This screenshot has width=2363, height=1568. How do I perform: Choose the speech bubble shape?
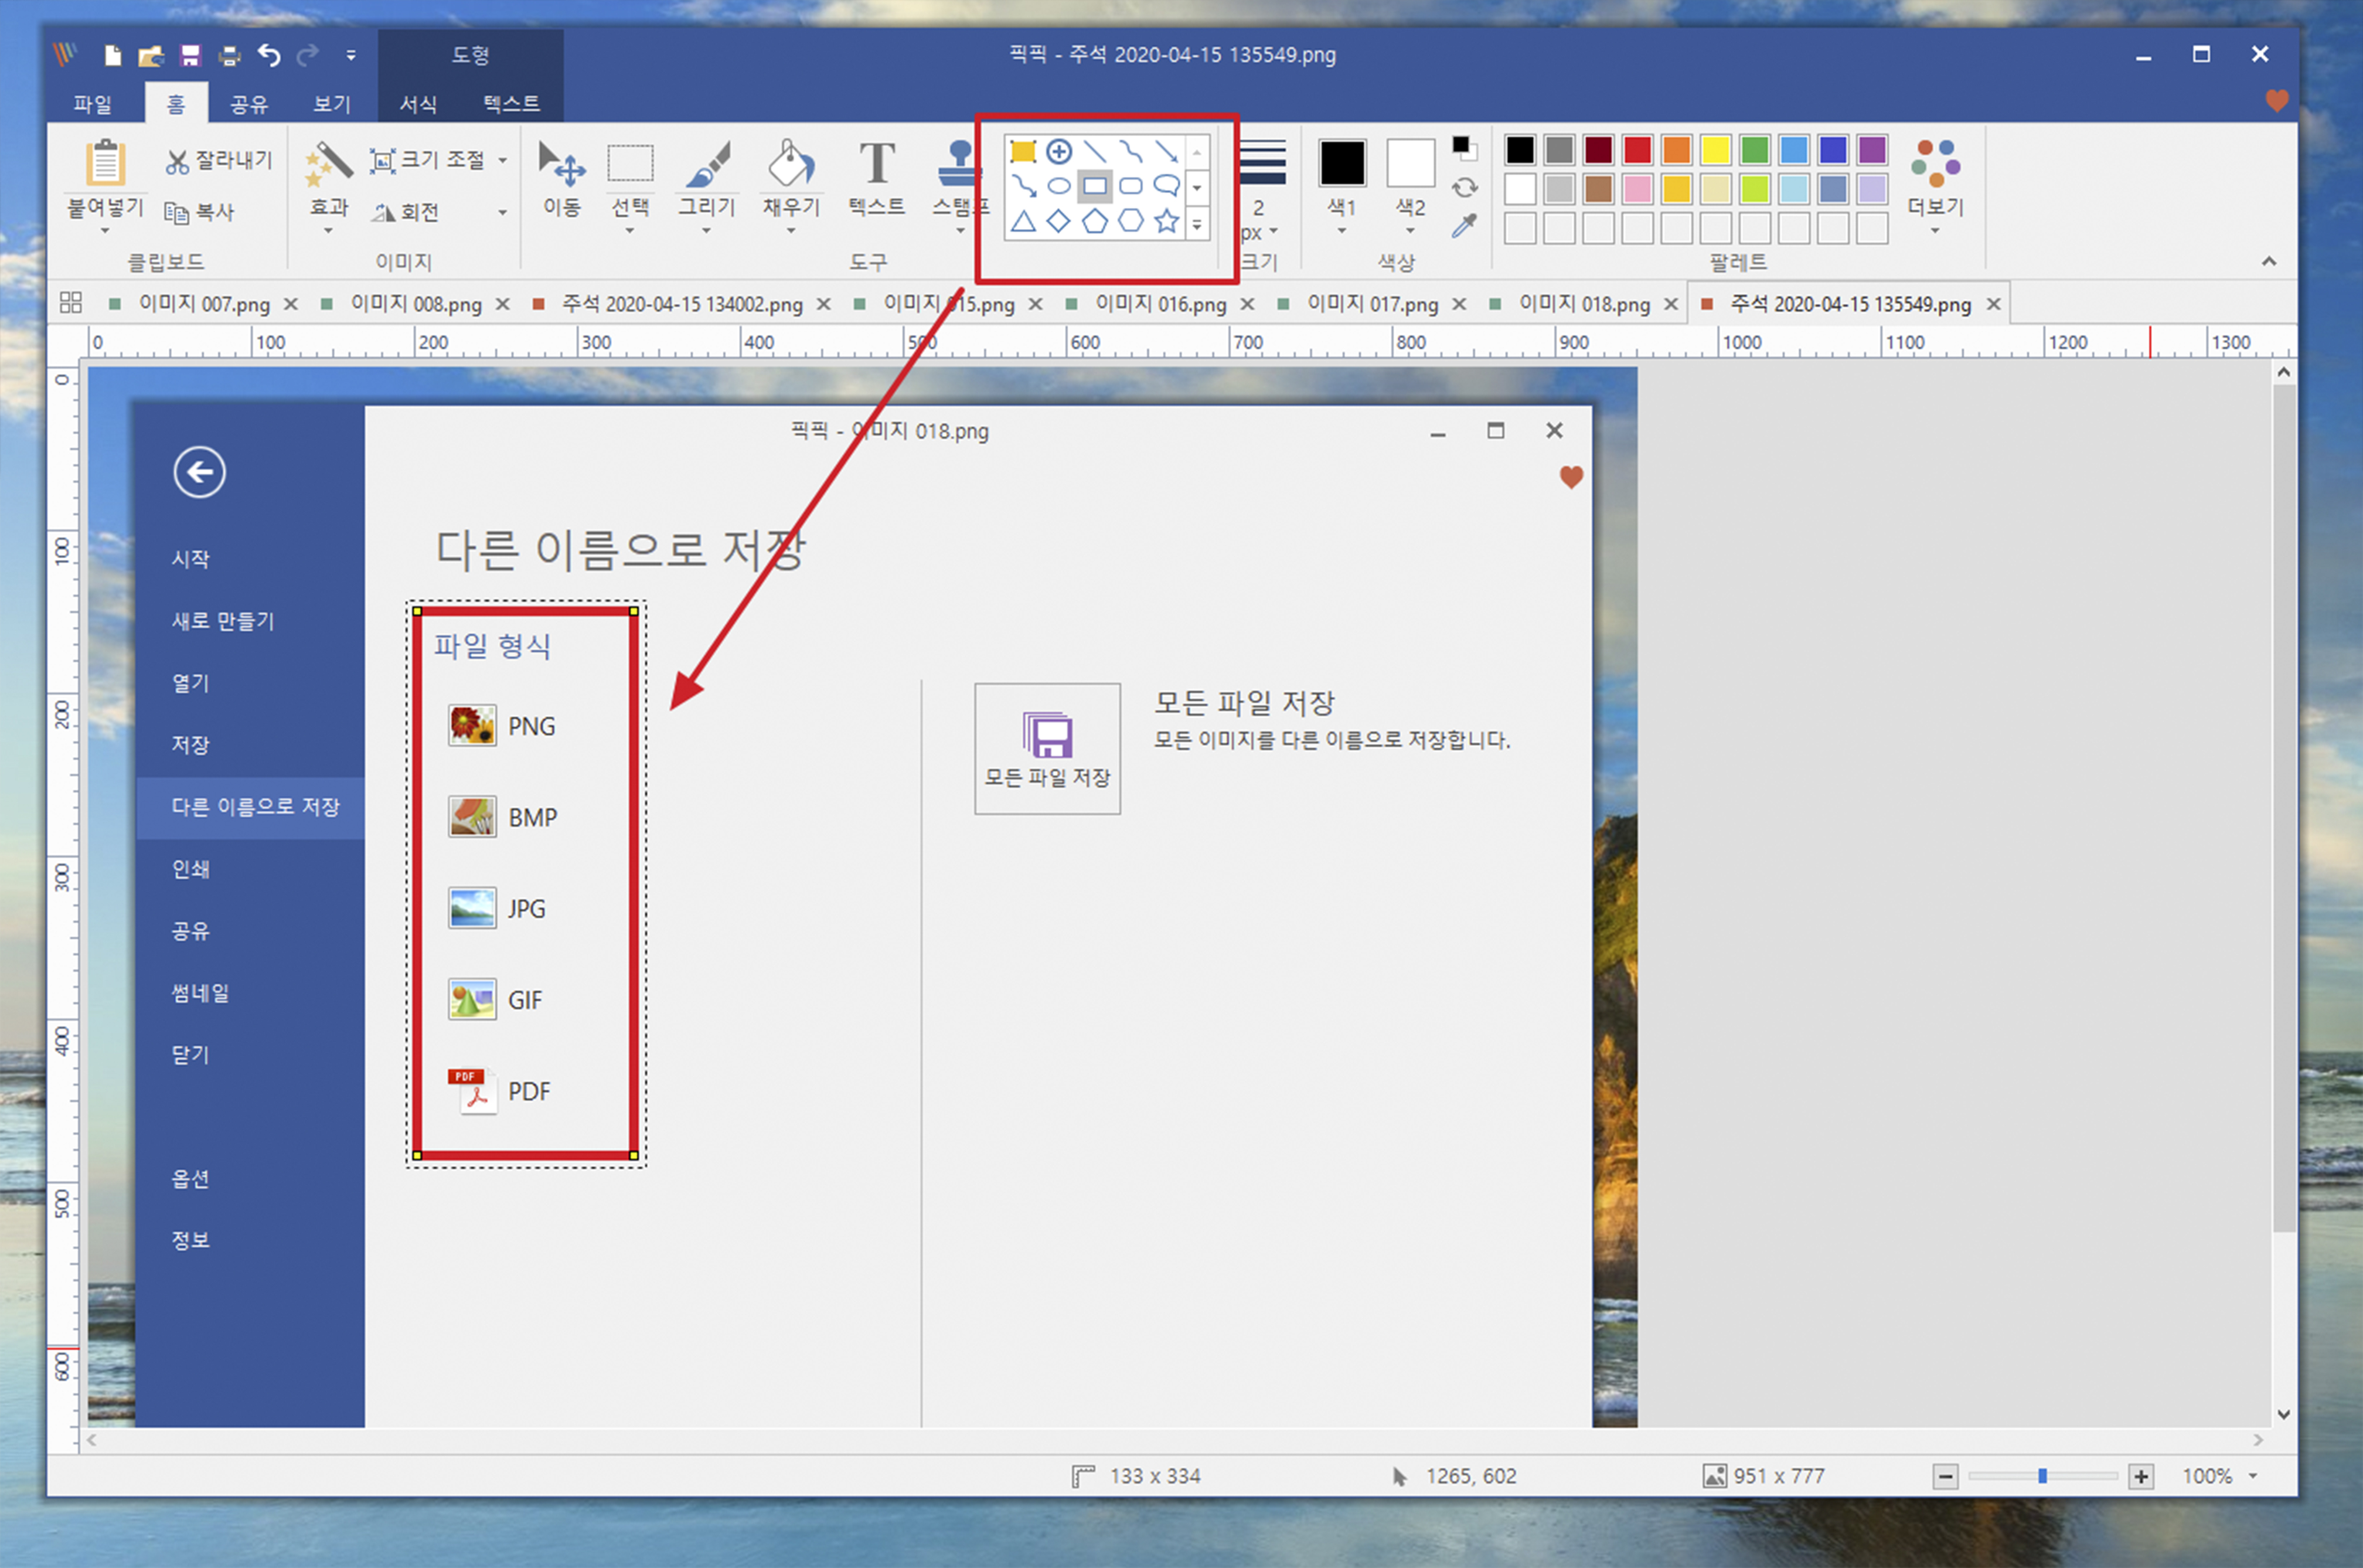[1166, 186]
